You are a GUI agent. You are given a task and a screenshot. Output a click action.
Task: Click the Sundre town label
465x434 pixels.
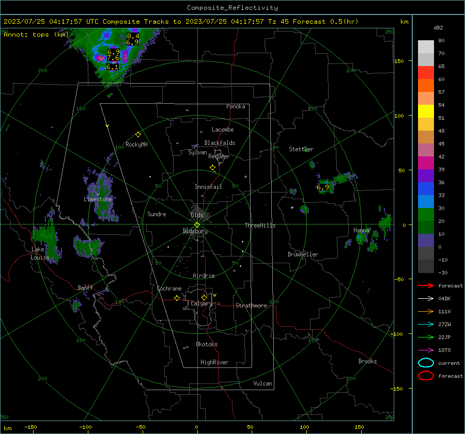[x=157, y=214]
